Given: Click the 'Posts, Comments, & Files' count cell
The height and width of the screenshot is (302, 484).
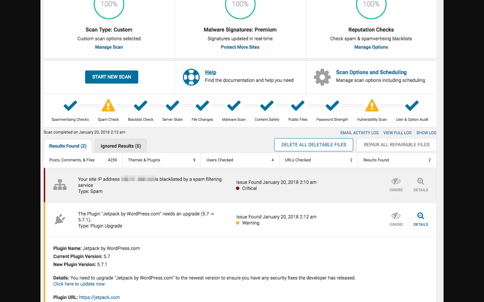Looking at the screenshot, I should pos(83,160).
